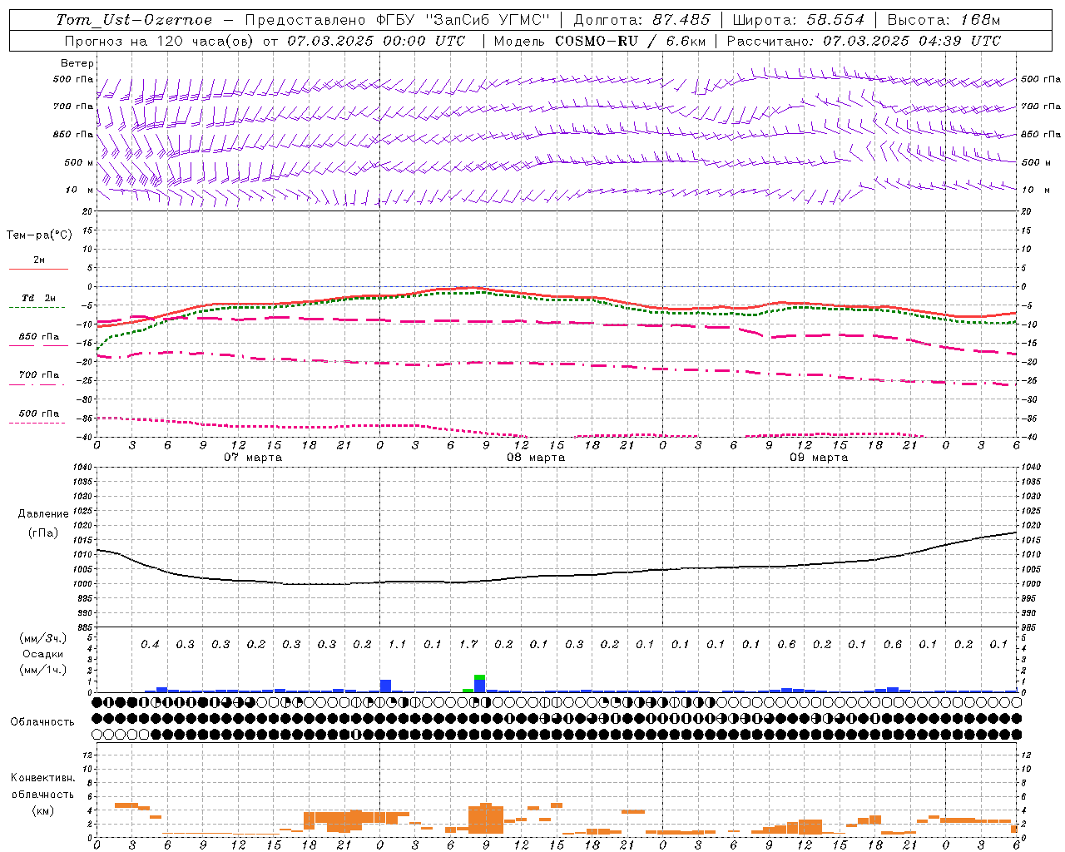Click the station title Tom_Ust-Ozernoe

[134, 20]
